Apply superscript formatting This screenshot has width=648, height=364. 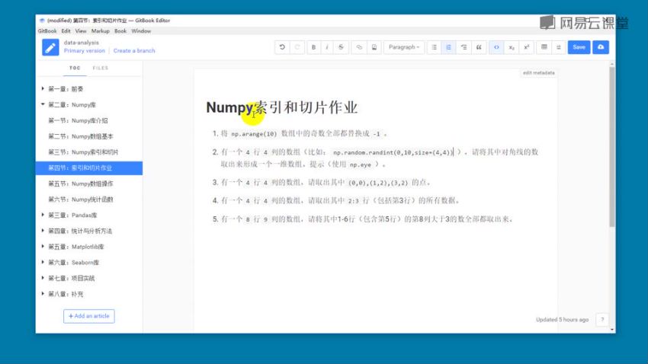pyautogui.click(x=526, y=47)
